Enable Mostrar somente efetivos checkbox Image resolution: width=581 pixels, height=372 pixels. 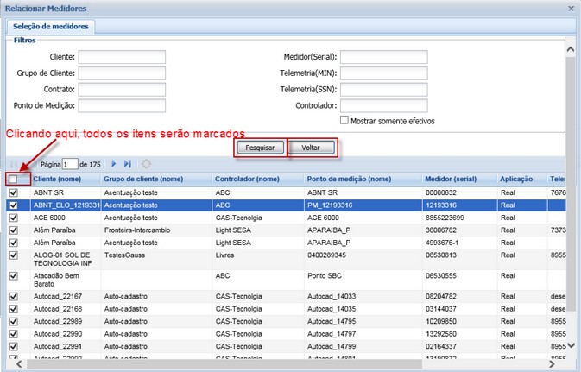345,121
